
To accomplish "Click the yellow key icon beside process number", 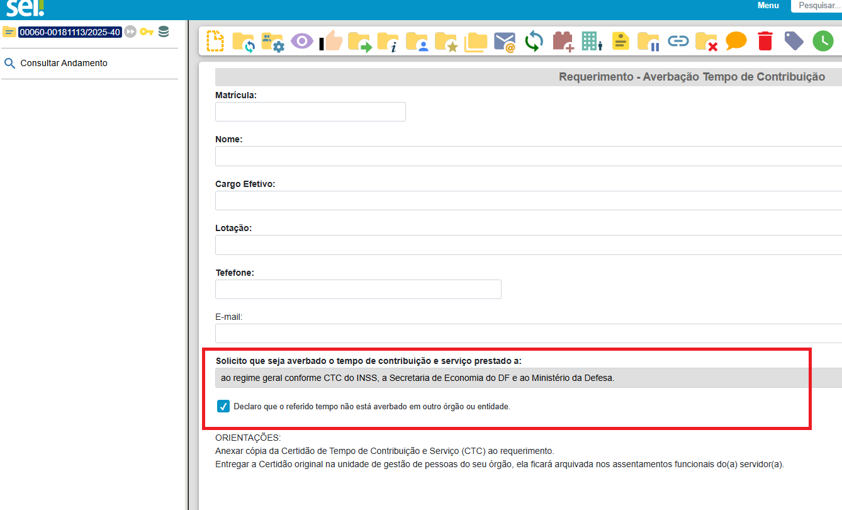I will coord(147,32).
